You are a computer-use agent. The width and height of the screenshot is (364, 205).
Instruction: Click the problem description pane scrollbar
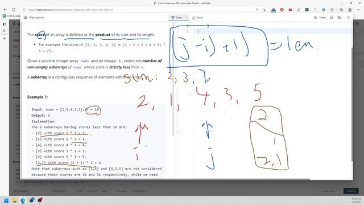tap(173, 79)
